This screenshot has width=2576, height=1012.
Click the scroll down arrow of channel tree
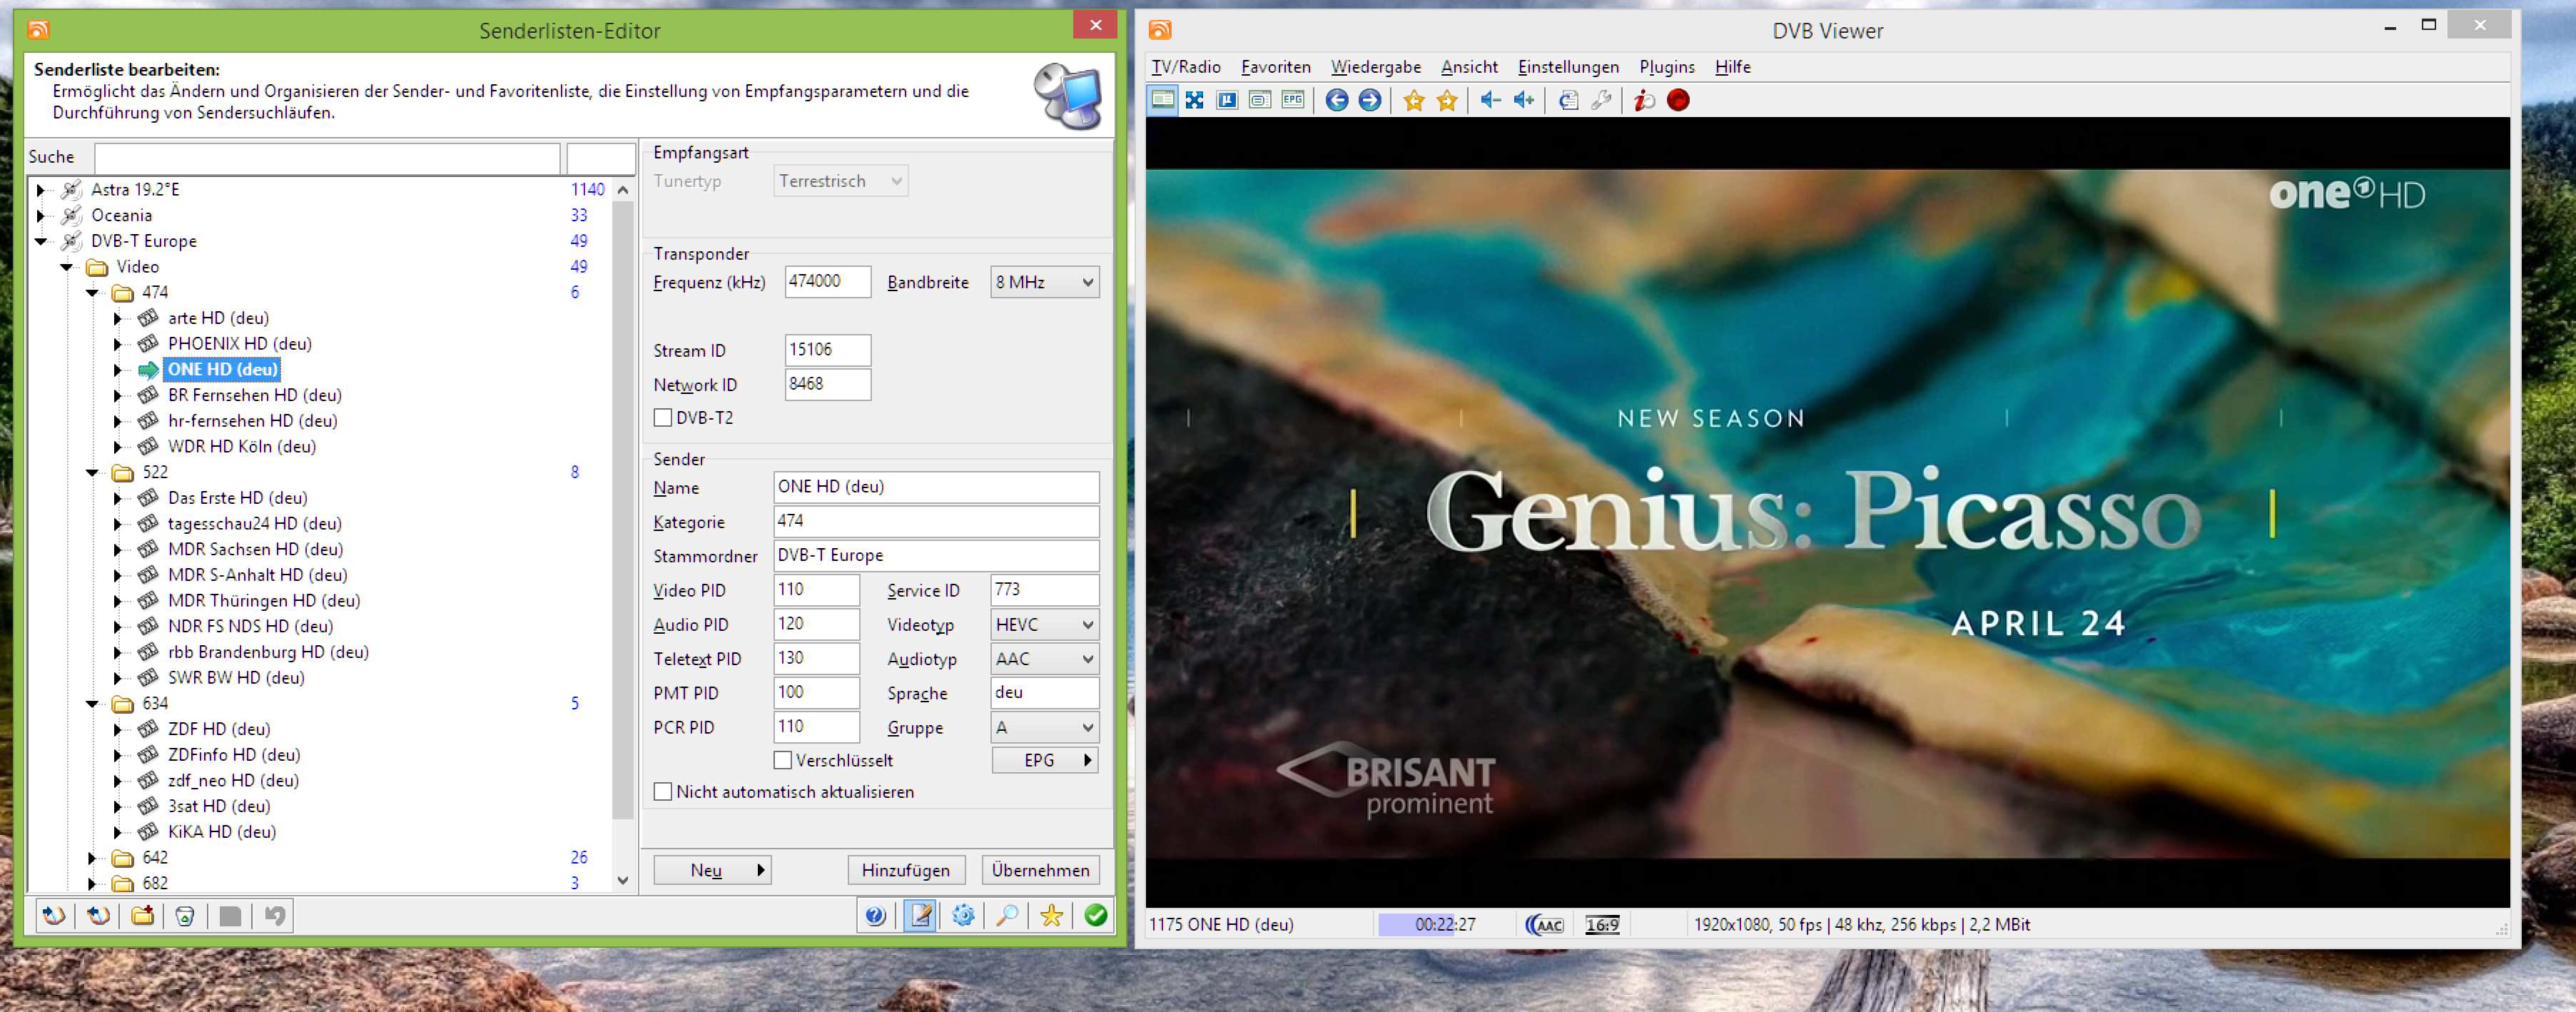[x=623, y=882]
